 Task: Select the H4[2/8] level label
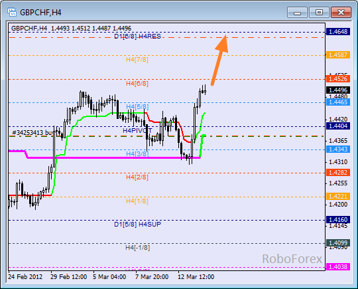tap(137, 177)
